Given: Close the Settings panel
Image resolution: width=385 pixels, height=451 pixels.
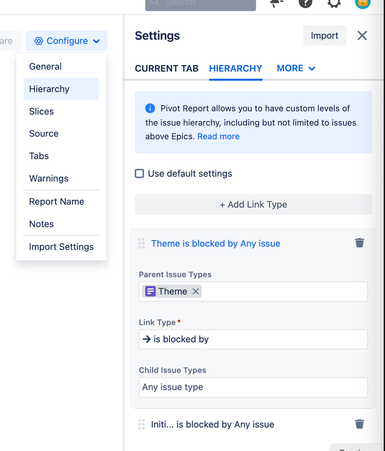Looking at the screenshot, I should tap(362, 36).
